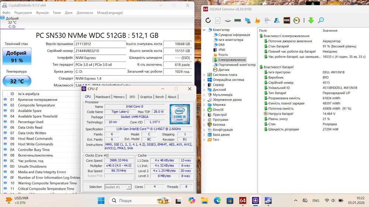Open the AIDA64 OSD panel icon
369x207 pixels.
pyautogui.click(x=287, y=20)
